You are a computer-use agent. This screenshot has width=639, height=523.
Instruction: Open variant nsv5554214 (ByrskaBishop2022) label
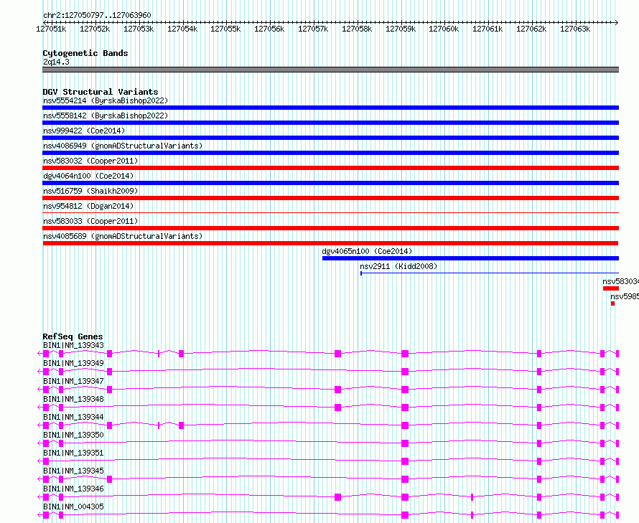coord(106,100)
